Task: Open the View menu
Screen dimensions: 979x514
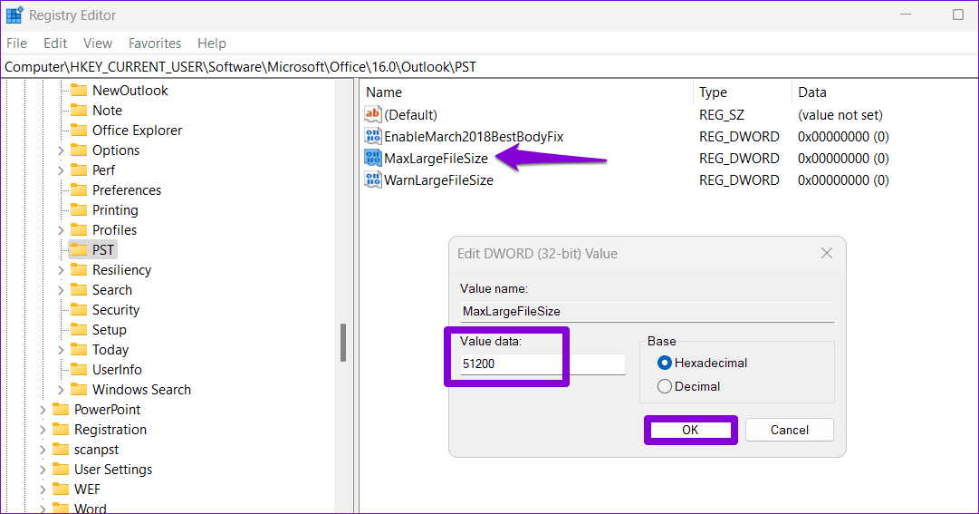Action: pyautogui.click(x=98, y=44)
